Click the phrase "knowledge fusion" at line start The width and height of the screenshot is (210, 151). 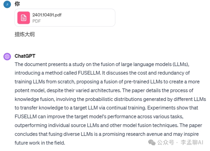click(34, 99)
